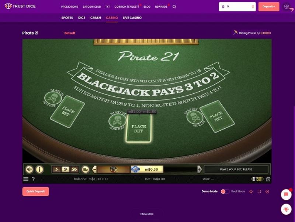
Task: Mute the game sound with speaker icon
Action: point(29,170)
